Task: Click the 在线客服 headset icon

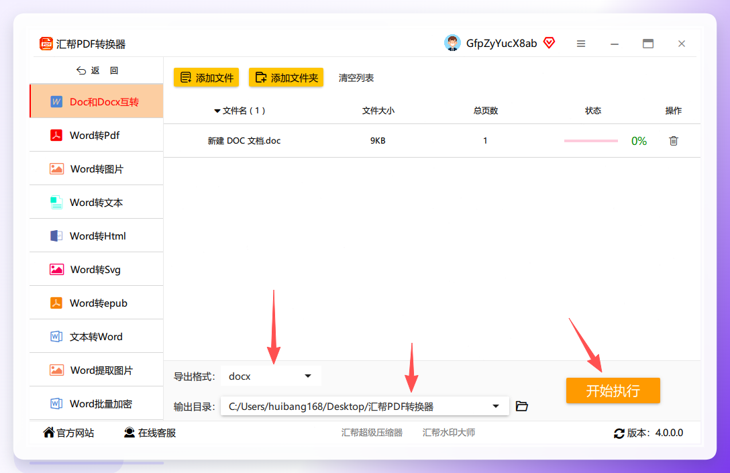Action: pyautogui.click(x=129, y=433)
